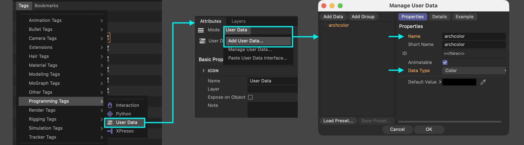Screen dimensions: 524x145
Task: Click Cancel in Manage User Data
Action: 397,130
